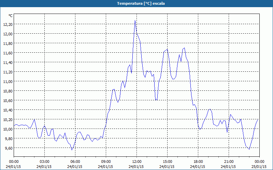Click the 11,80 temperature axis label
Viewport: 273px width, 170px height.
pyautogui.click(x=8, y=44)
